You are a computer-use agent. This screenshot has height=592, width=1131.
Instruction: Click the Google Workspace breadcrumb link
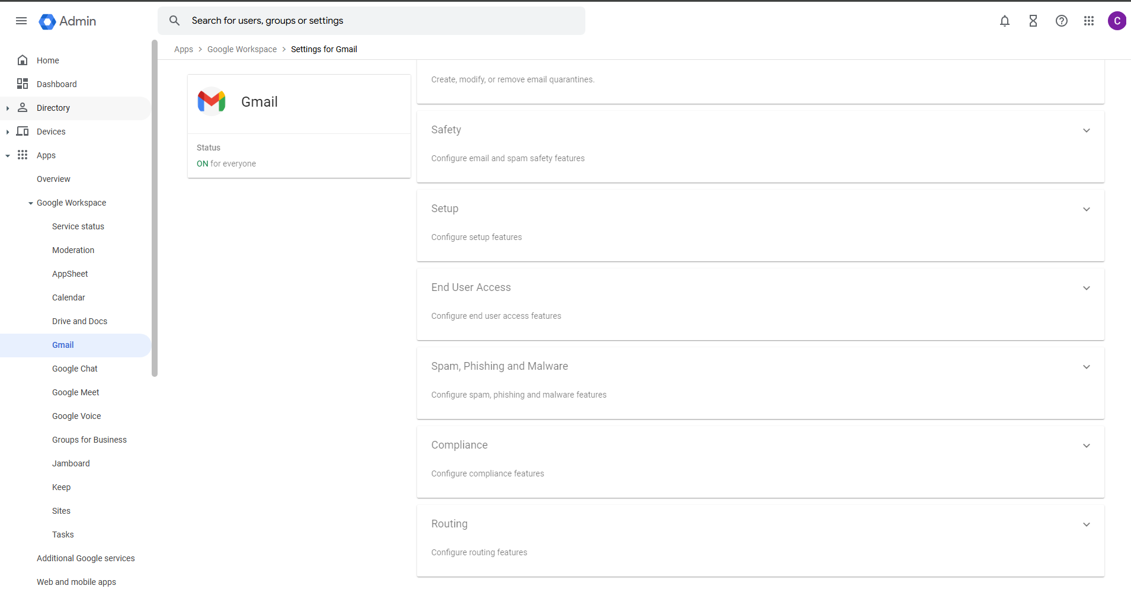[x=242, y=49]
